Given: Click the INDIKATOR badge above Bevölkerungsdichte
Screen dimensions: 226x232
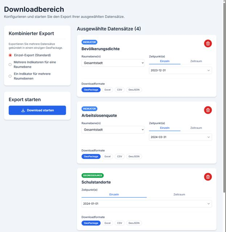Looking at the screenshot, I should pos(89,42).
